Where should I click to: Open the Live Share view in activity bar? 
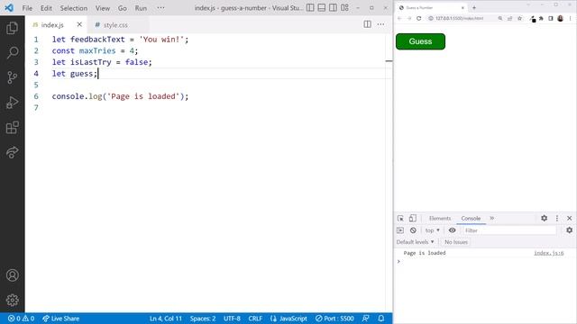click(12, 152)
